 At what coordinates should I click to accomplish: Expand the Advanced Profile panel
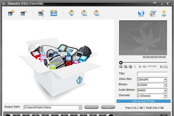[144, 101]
